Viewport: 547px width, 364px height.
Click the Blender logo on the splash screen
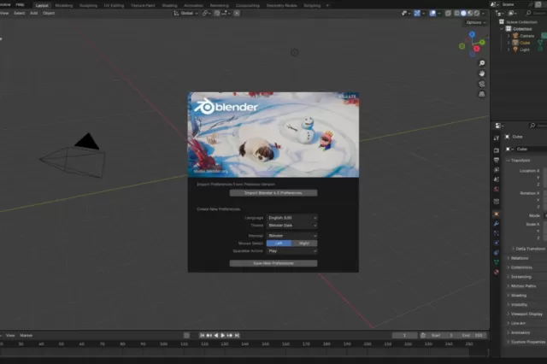226,107
